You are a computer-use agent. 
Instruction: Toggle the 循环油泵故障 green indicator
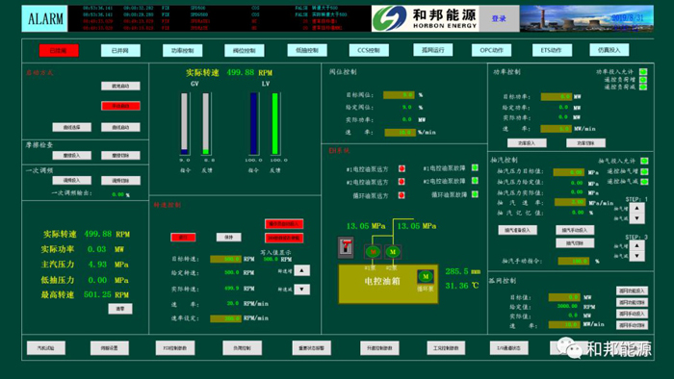[475, 194]
